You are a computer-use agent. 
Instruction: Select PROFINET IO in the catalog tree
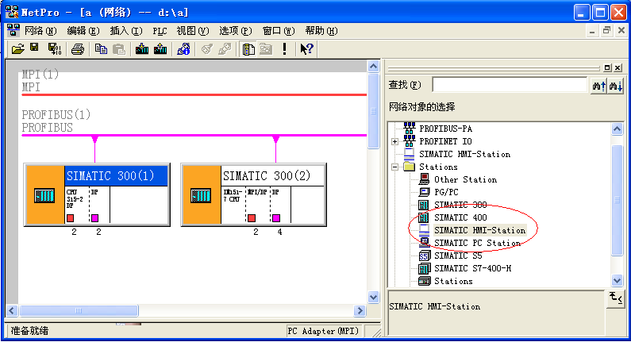[x=445, y=141]
